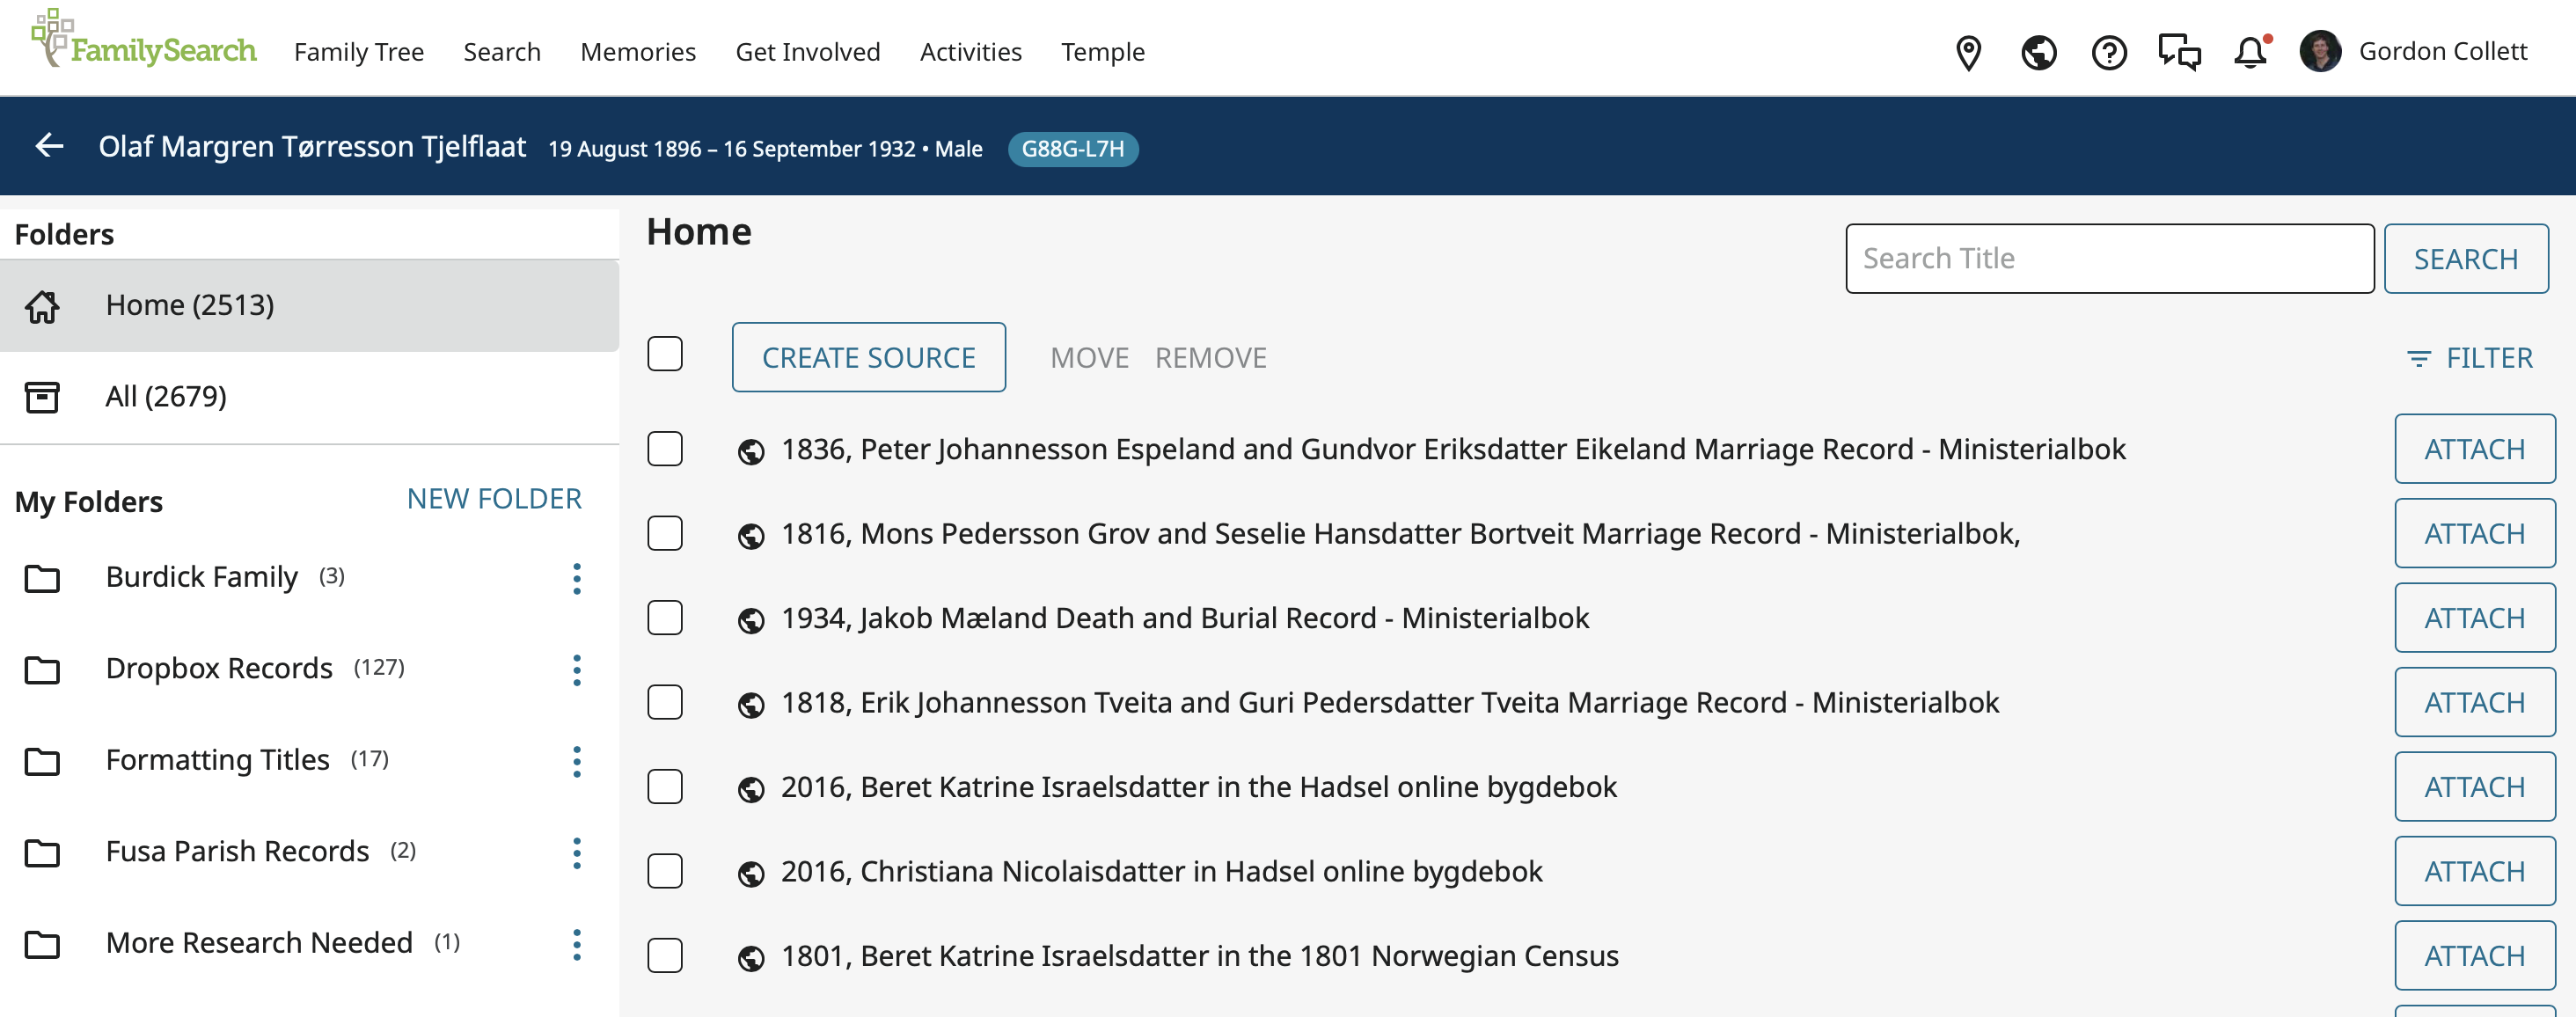This screenshot has height=1017, width=2576.
Task: Check the 1816 Mons Pedersson Grov record
Action: pos(665,533)
